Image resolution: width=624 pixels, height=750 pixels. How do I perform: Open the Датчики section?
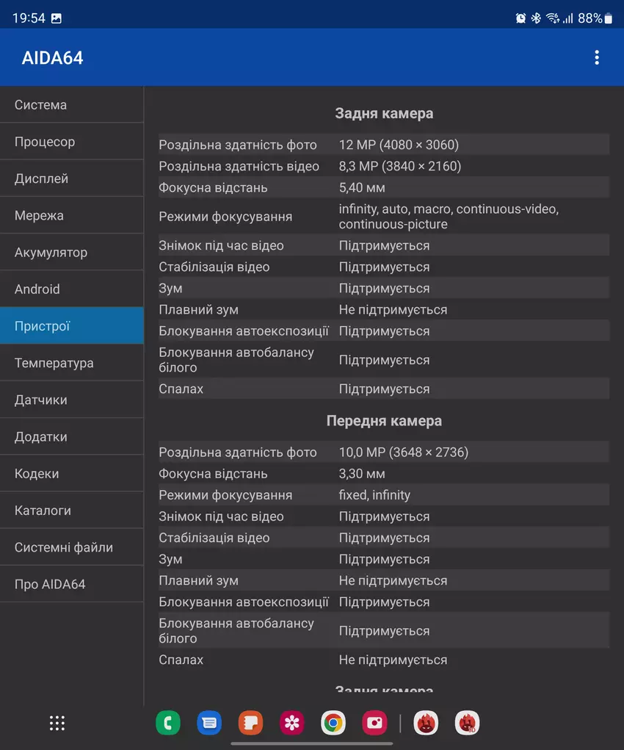pyautogui.click(x=72, y=400)
